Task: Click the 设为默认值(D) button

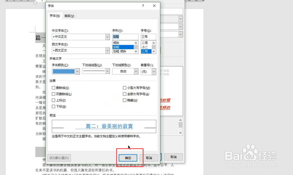Action: coord(59,158)
